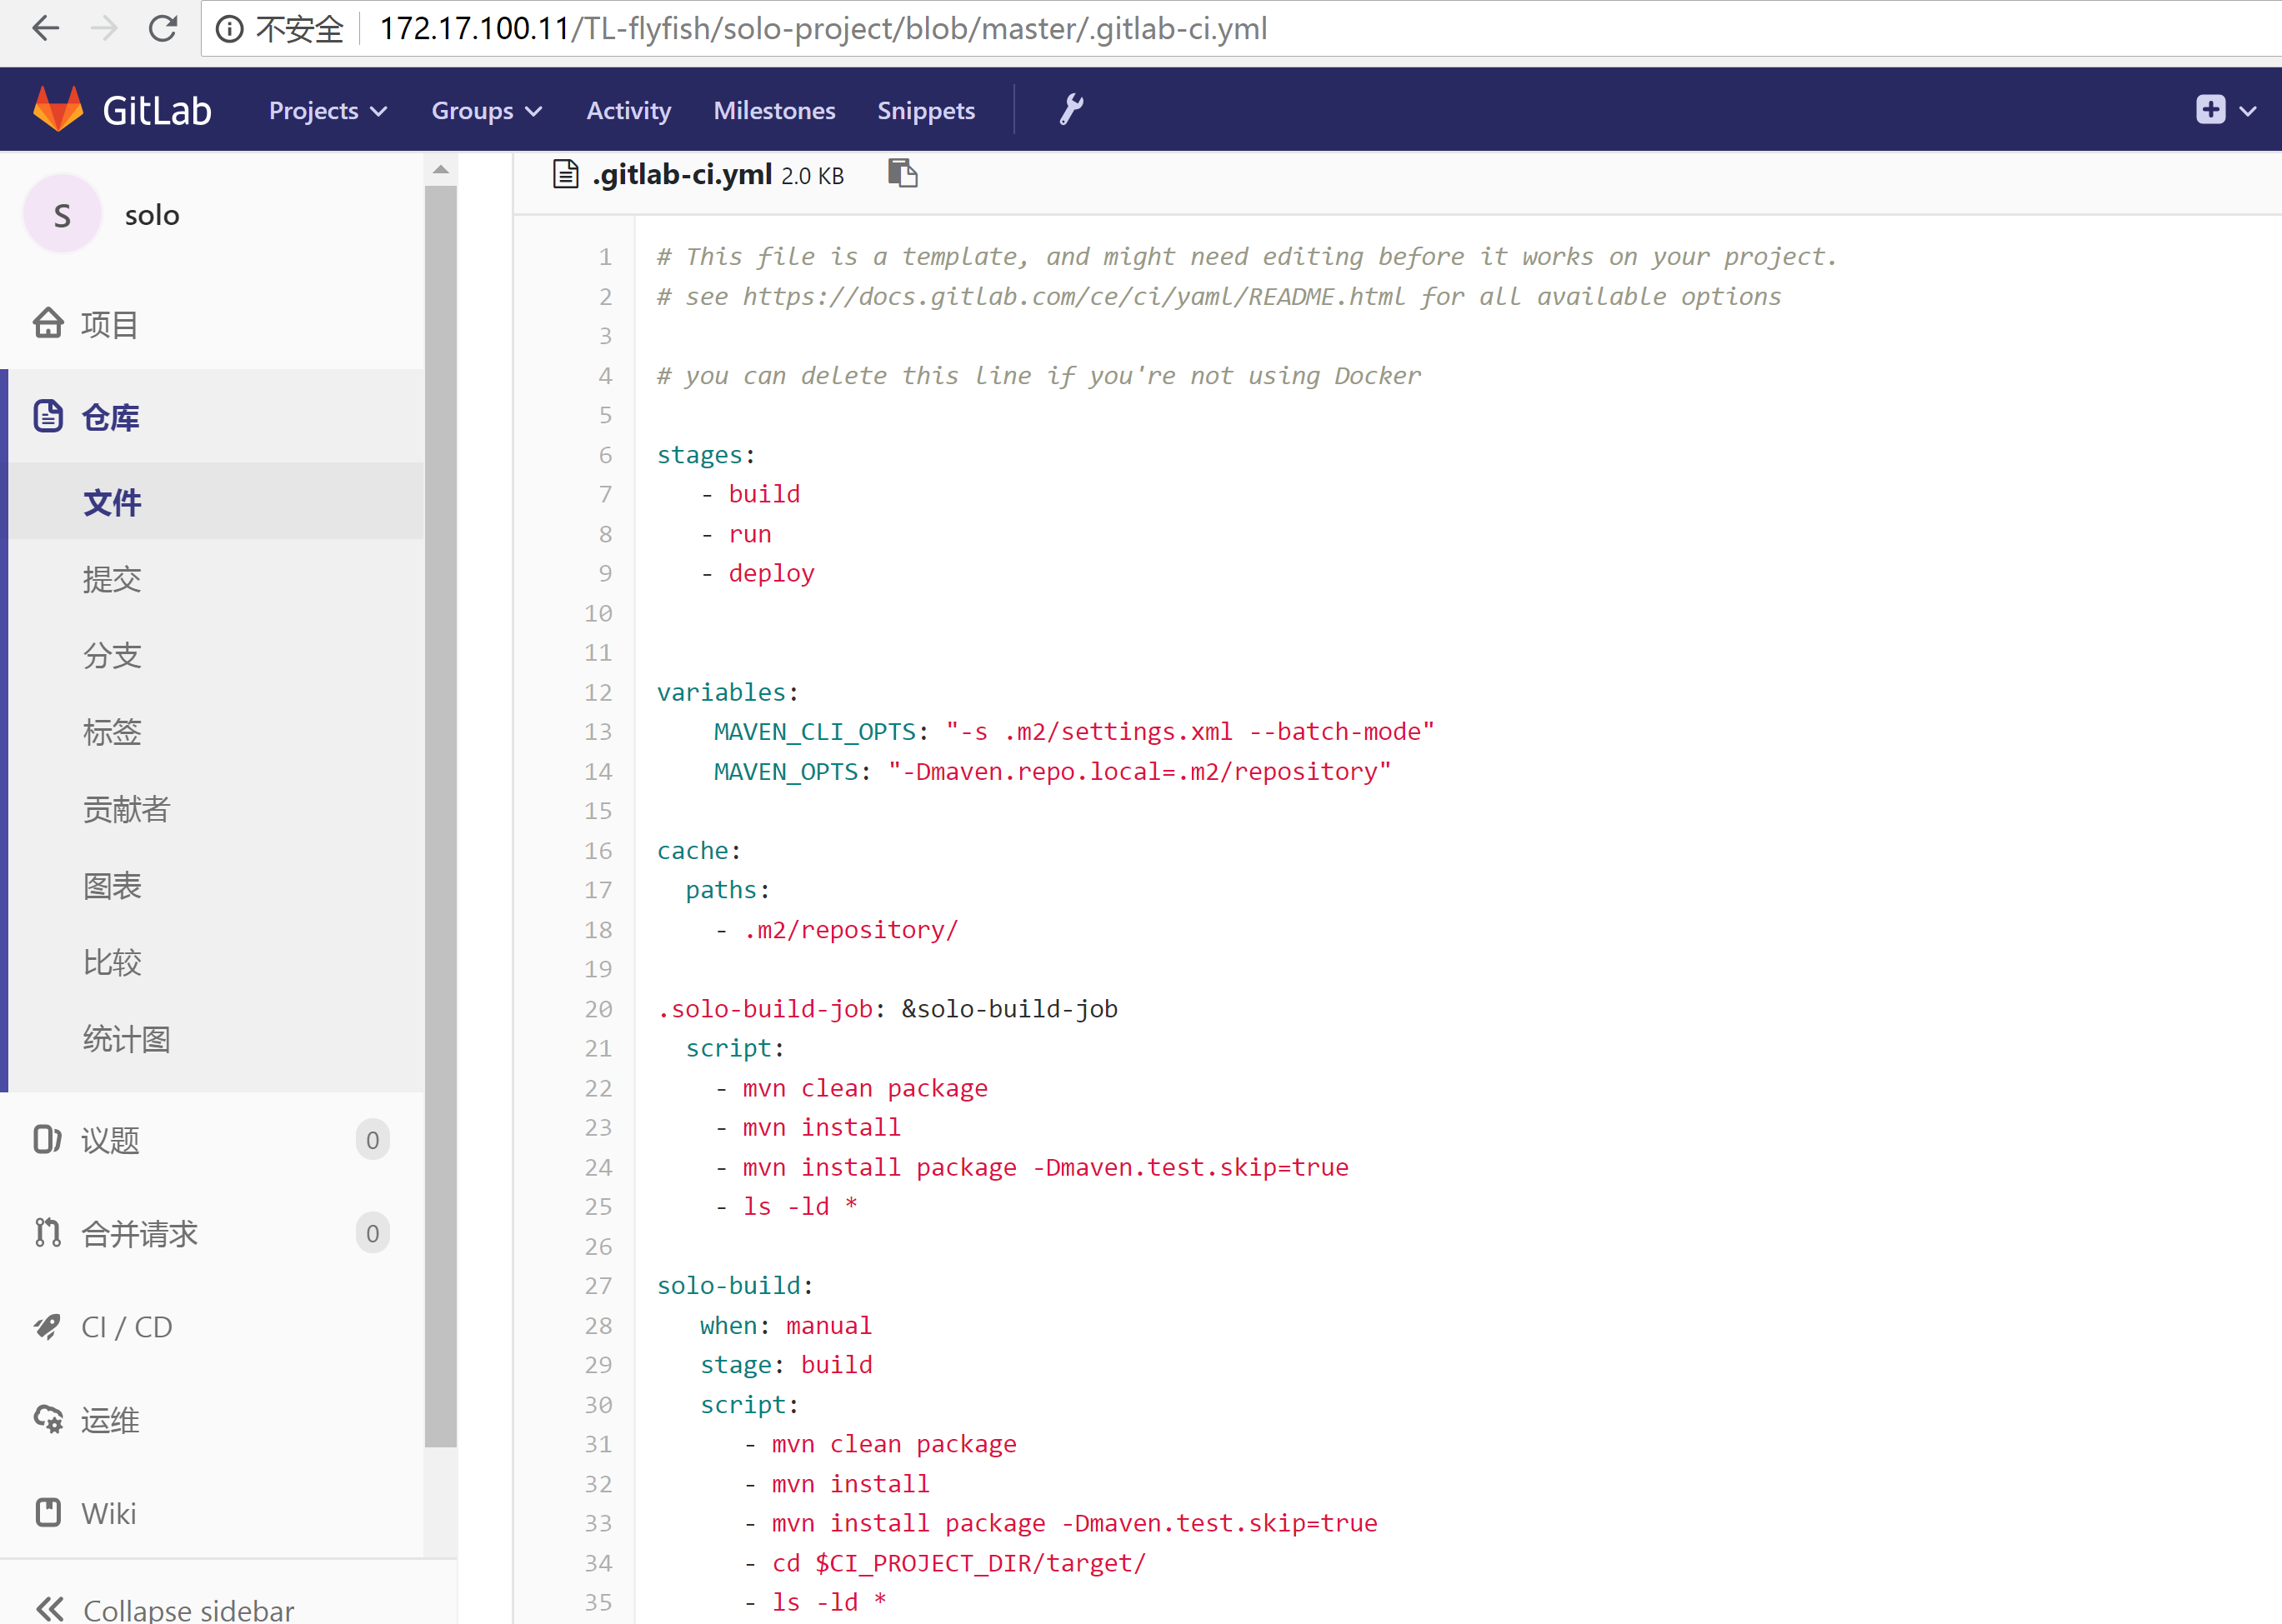Copy file source with clipboard icon
Viewport: 2282px width, 1624px height.
coord(902,174)
